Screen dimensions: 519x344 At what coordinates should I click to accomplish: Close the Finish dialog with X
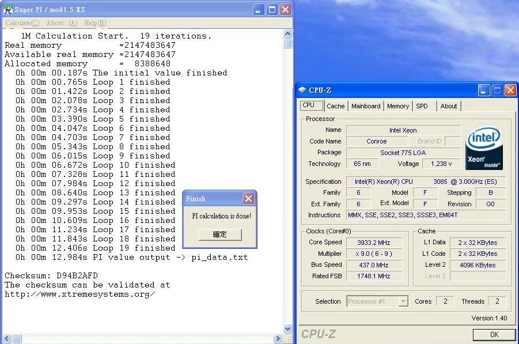point(248,198)
